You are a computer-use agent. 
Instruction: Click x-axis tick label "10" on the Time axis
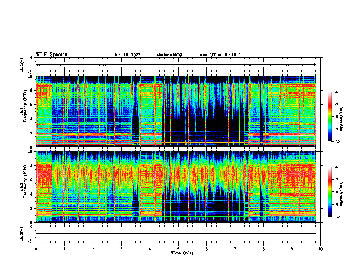click(x=320, y=249)
